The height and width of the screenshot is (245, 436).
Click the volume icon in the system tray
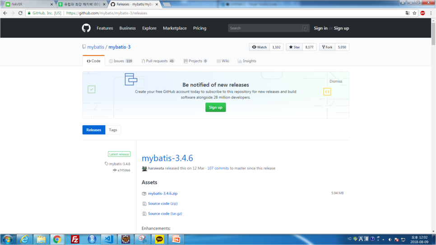(390, 240)
